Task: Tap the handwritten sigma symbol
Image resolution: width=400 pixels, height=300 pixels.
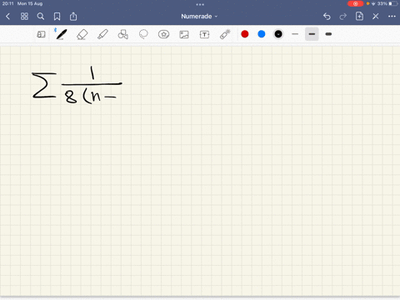Action: [x=44, y=85]
